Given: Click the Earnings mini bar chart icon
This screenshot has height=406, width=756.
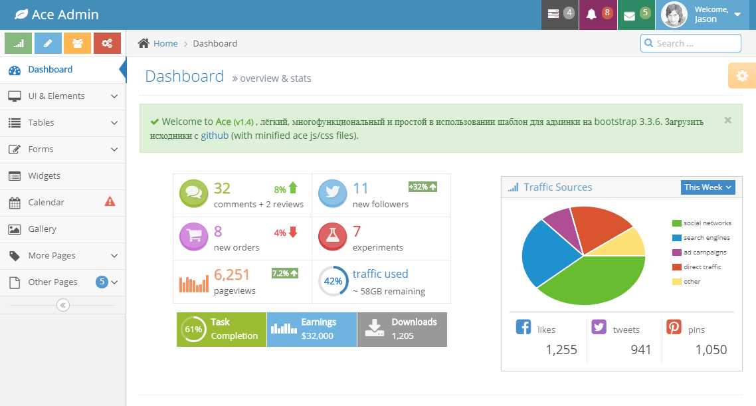Looking at the screenshot, I should pyautogui.click(x=284, y=328).
